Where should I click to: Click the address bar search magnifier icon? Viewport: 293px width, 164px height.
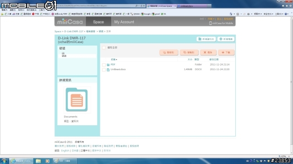[136, 6]
